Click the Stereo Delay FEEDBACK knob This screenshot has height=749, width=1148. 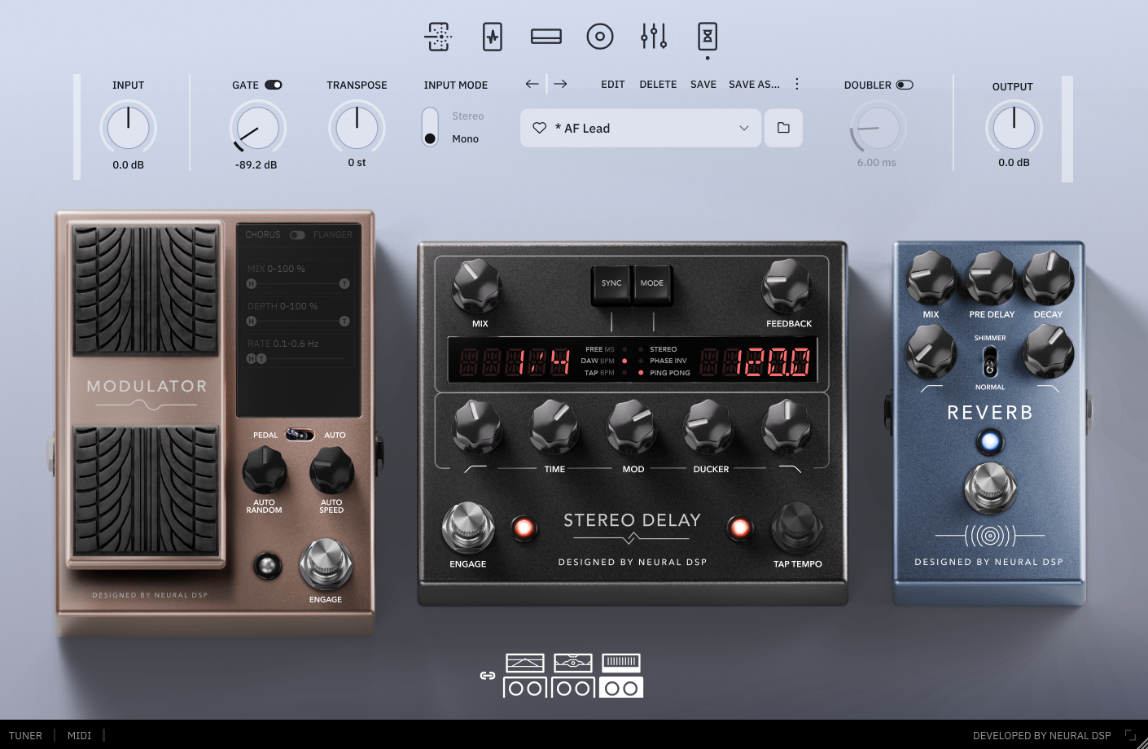coord(787,287)
